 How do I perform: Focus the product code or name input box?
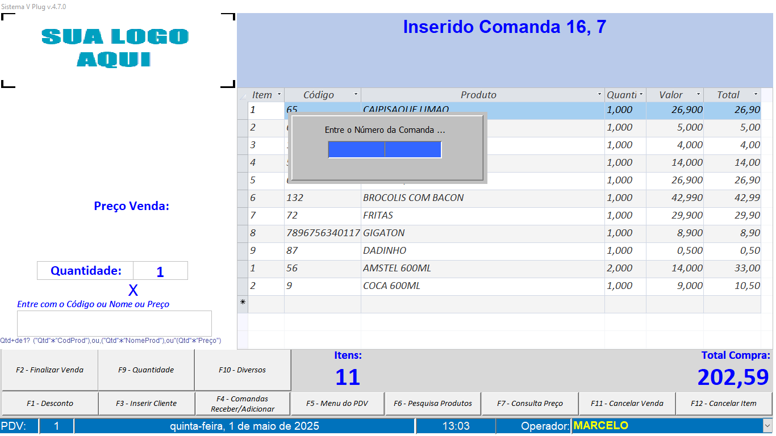114,323
